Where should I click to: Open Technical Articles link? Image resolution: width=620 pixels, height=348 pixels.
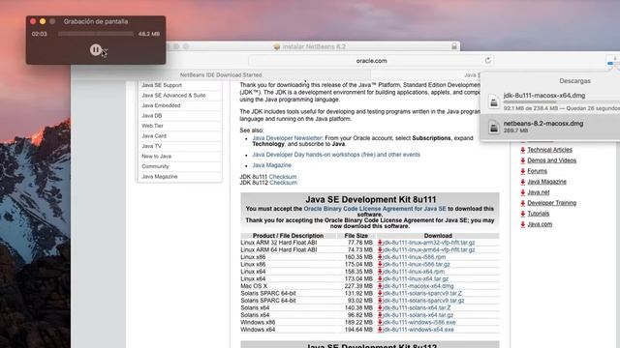click(549, 150)
